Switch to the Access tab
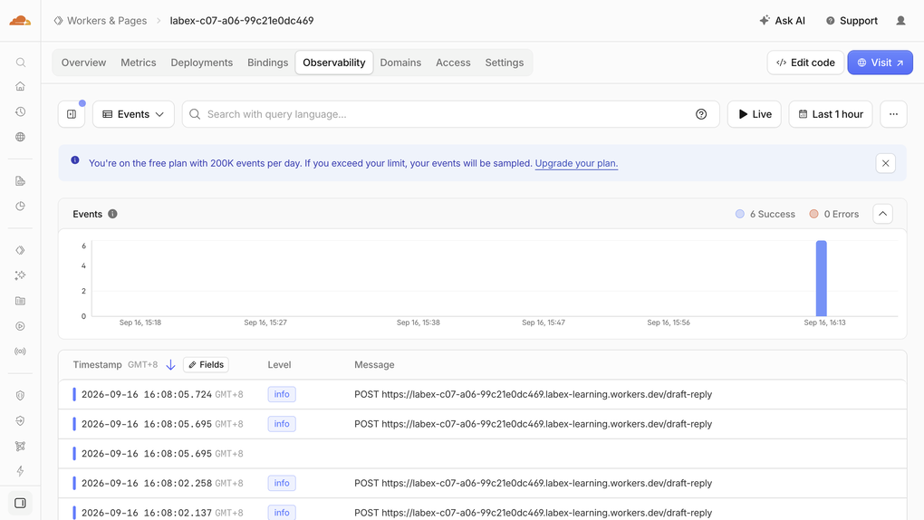The width and height of the screenshot is (924, 520). pos(453,63)
